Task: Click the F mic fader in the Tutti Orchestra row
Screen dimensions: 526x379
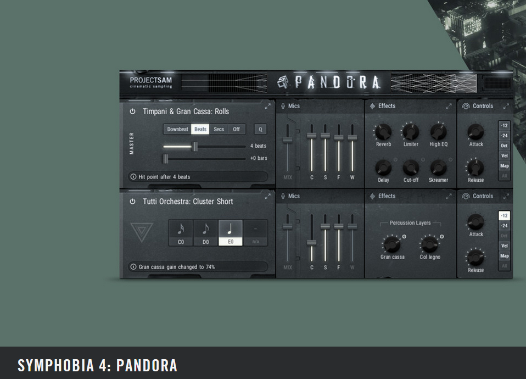Action: (x=338, y=226)
